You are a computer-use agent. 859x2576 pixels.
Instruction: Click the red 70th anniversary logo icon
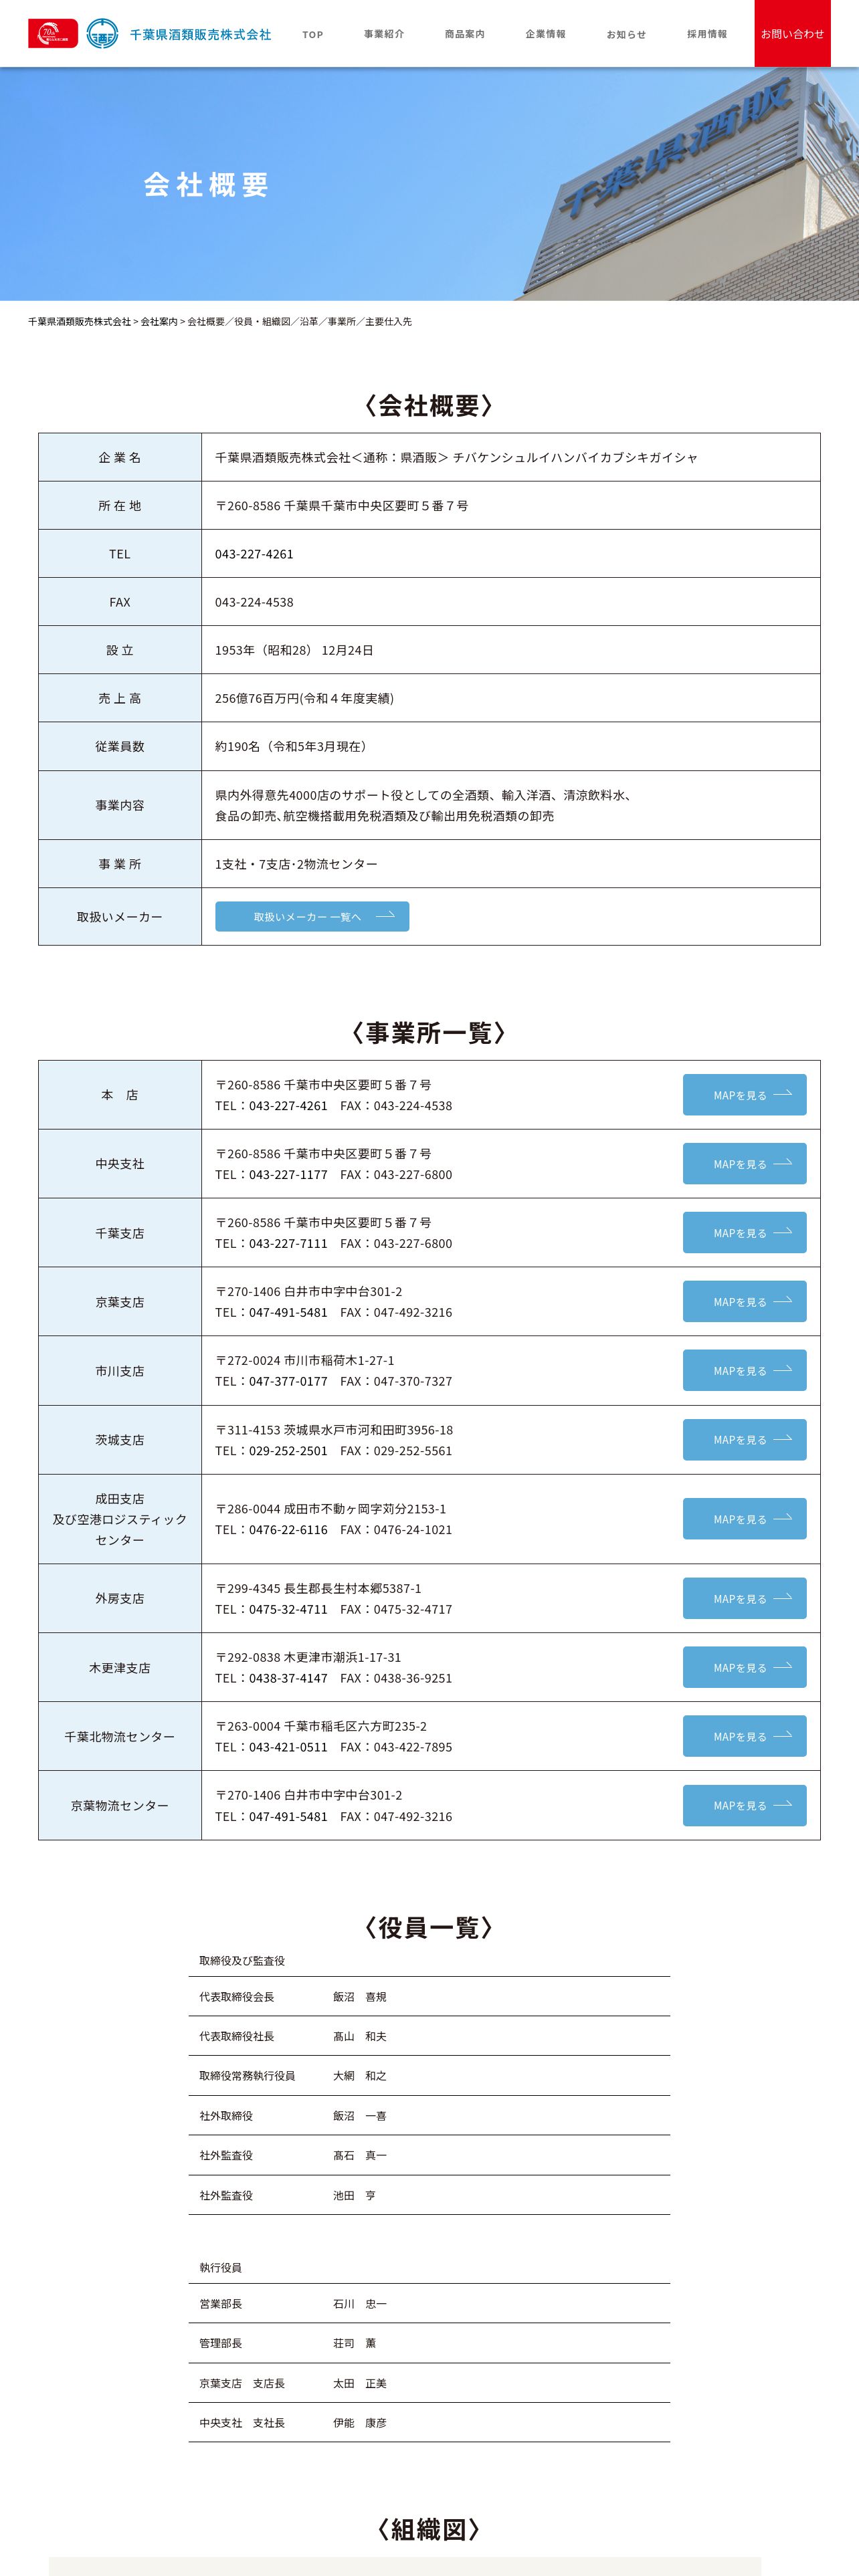[x=53, y=34]
